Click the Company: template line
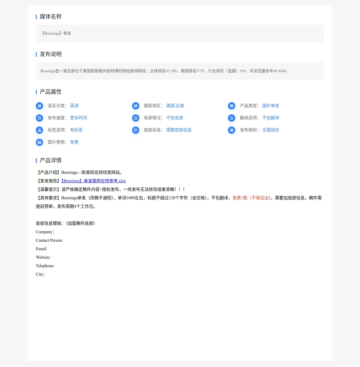Viewport: 360px width, 367px height. coord(45,232)
